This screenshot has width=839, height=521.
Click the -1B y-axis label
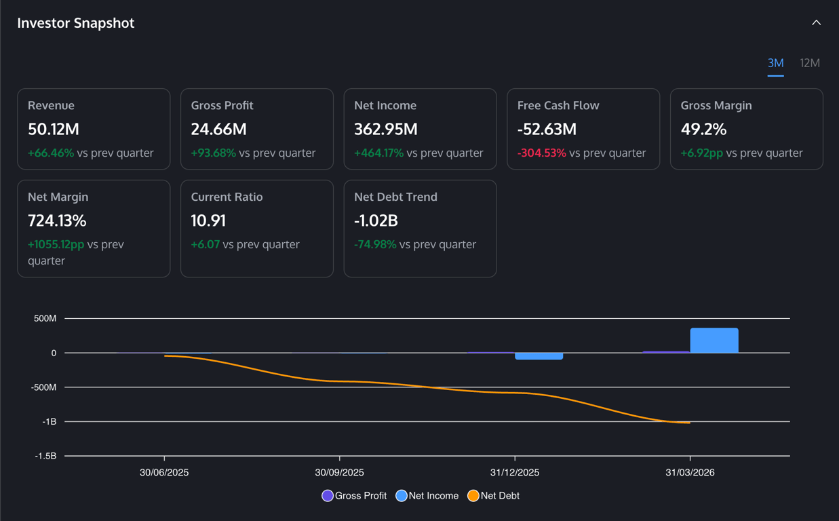[50, 422]
